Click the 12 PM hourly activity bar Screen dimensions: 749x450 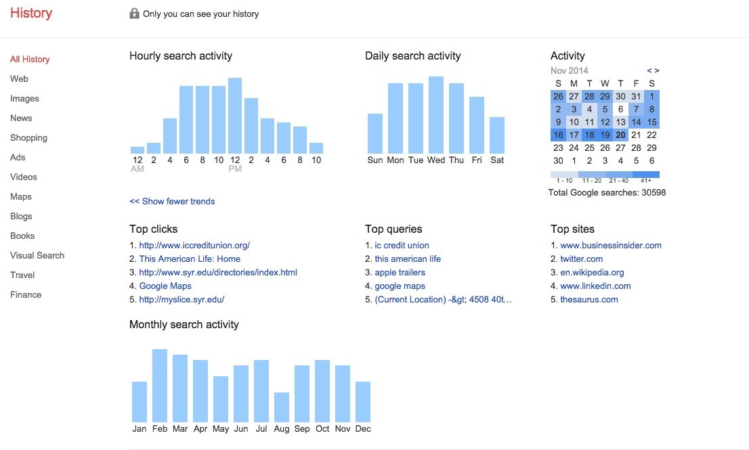[235, 116]
